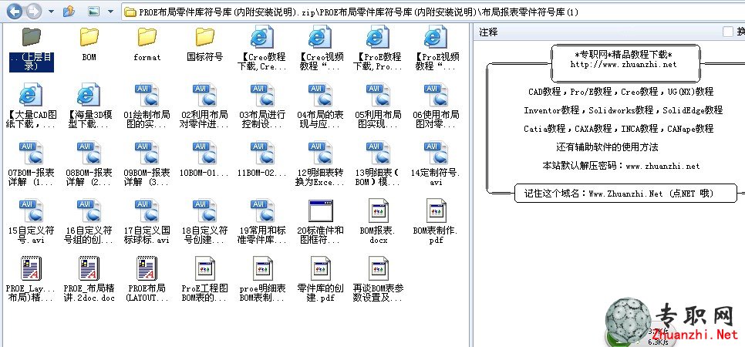Screen dimensions: 745x347
Task: Select the BOM表制作.pdf document
Action: coord(437,222)
